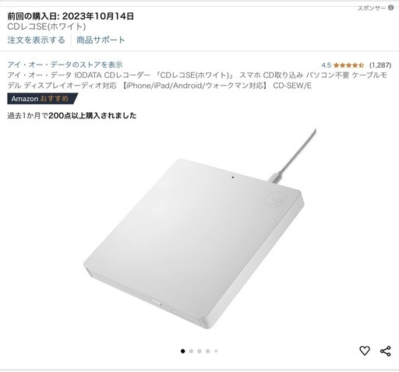
Task: Click the white CD recorder product image
Action: point(199,228)
